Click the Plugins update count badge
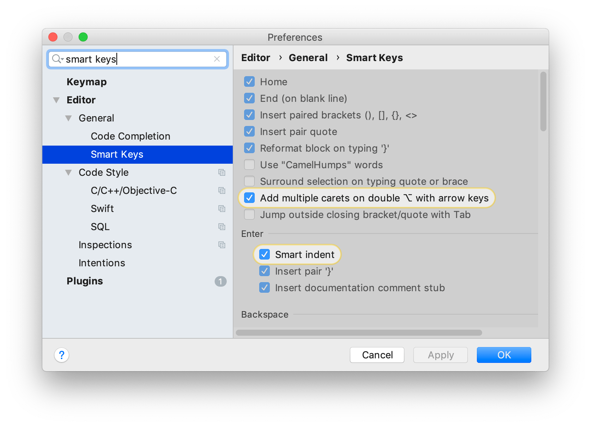This screenshot has height=427, width=591. point(221,281)
